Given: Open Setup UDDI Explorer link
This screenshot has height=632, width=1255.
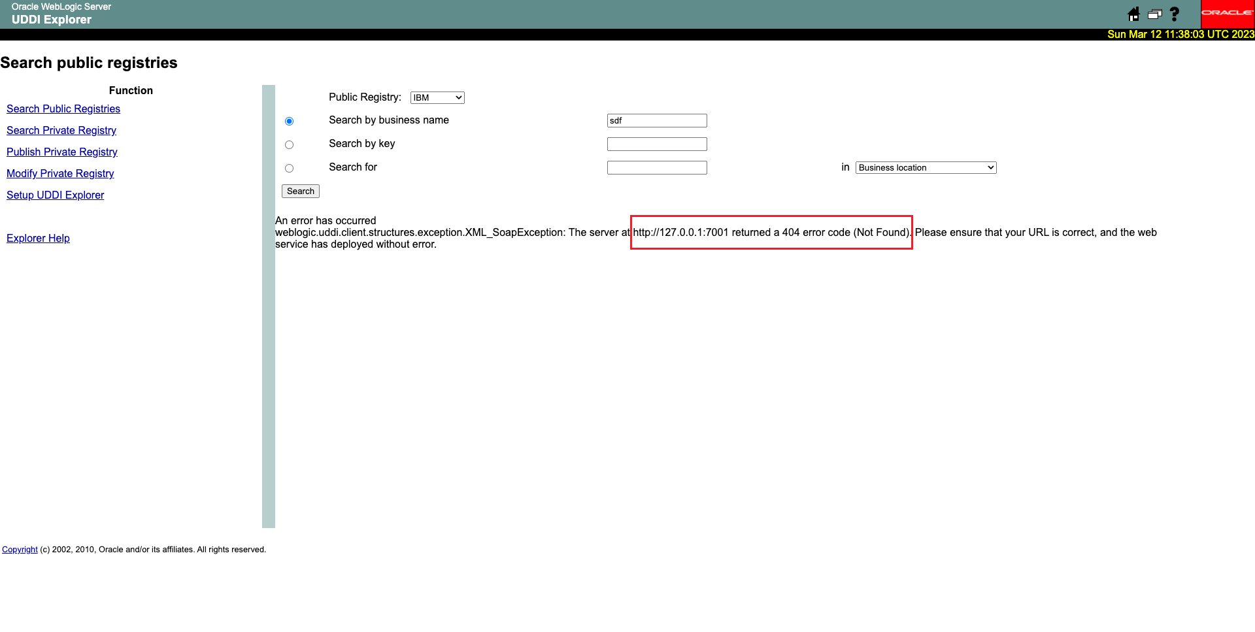Looking at the screenshot, I should pos(56,195).
